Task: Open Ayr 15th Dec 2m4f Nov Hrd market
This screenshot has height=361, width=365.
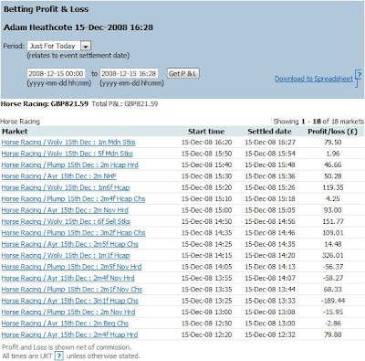Action: tap(68, 278)
